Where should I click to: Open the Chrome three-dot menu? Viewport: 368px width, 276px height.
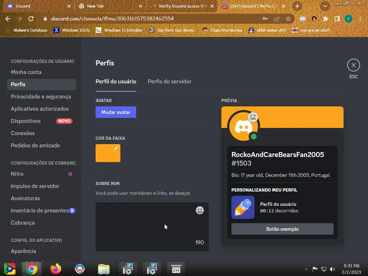pyautogui.click(x=360, y=19)
